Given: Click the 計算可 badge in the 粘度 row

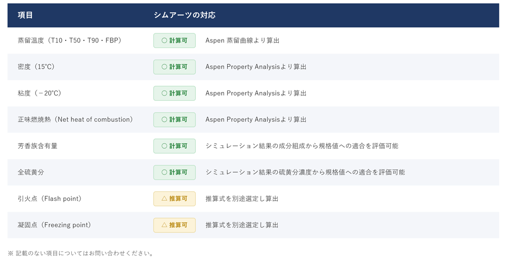Looking at the screenshot, I should (174, 93).
